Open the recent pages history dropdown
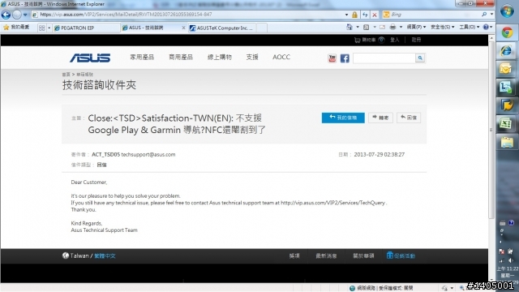 (25, 15)
